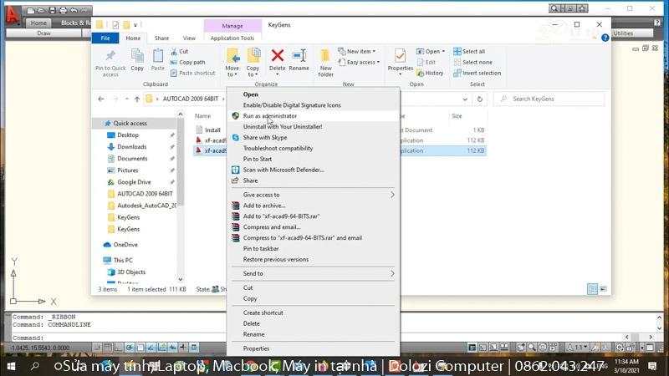Switch to large icons view button
The image size is (669, 376).
tap(603, 289)
